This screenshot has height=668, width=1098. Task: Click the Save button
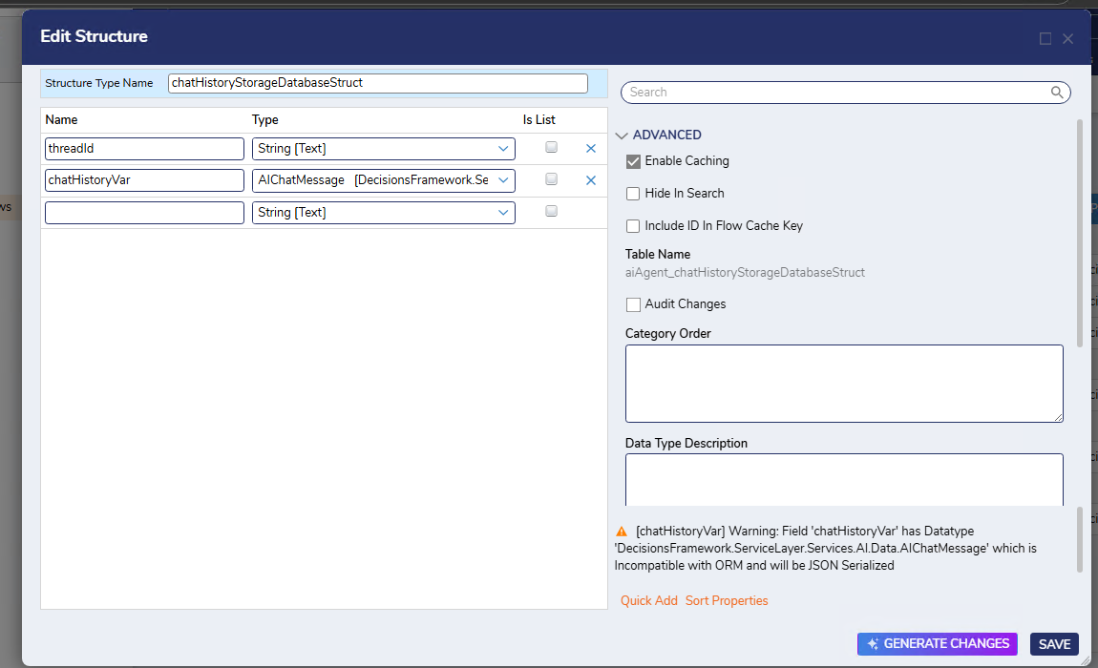[1054, 644]
